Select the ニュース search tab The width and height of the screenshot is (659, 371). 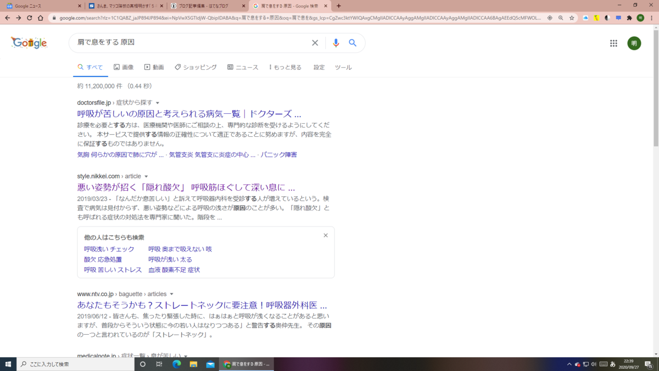coord(243,67)
